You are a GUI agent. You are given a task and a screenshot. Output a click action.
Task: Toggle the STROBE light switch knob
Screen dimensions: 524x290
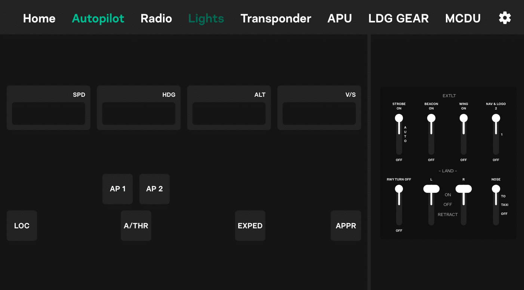pos(399,118)
